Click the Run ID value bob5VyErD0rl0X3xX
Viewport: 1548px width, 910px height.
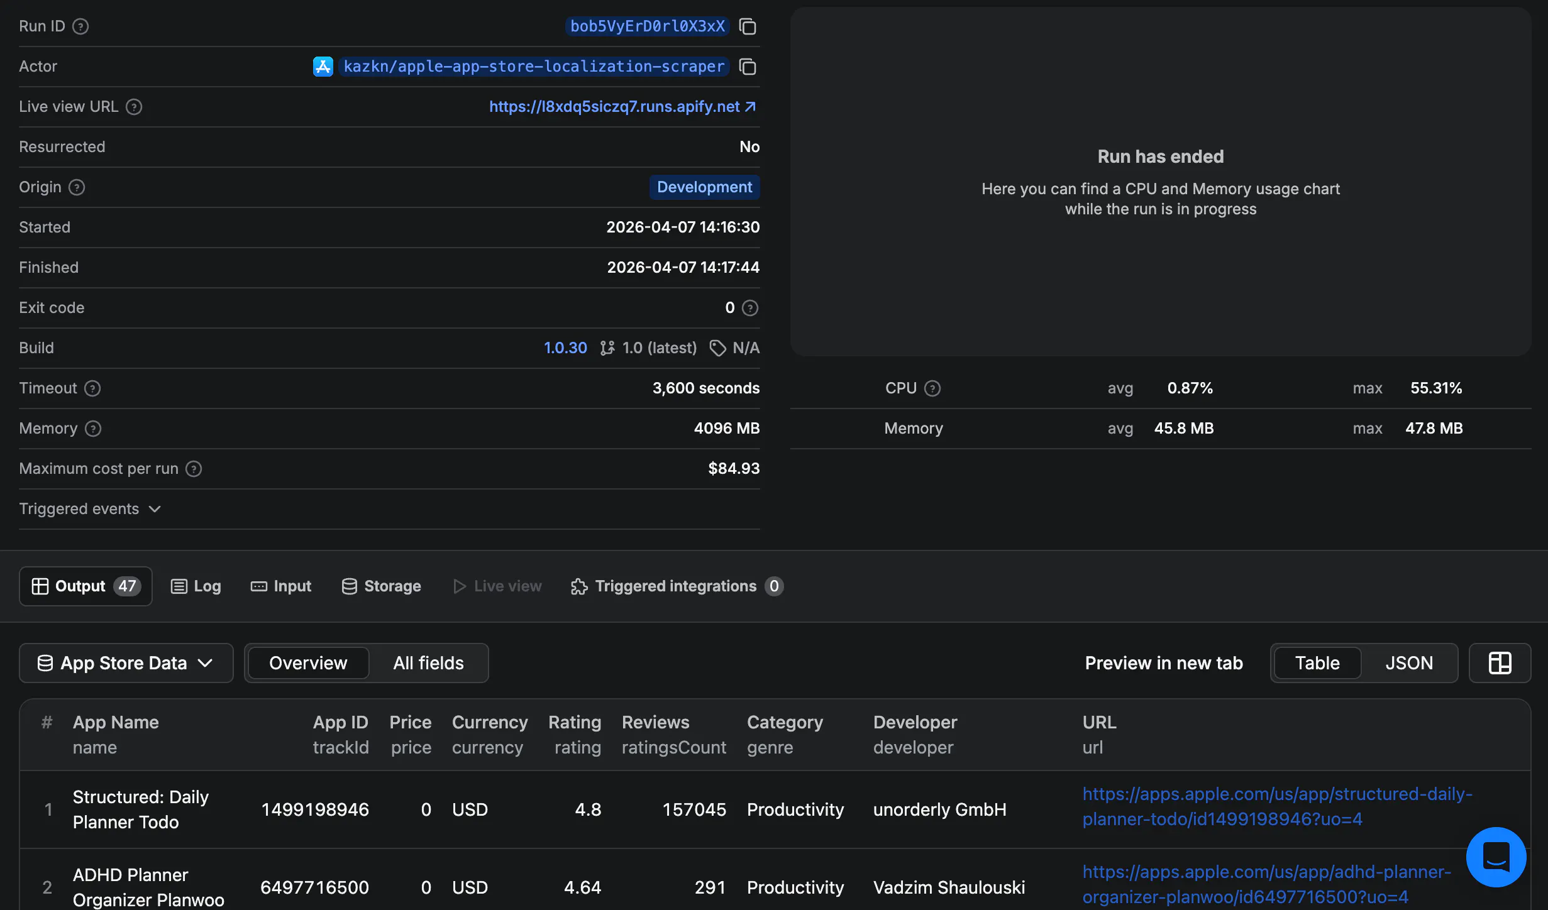pyautogui.click(x=648, y=26)
